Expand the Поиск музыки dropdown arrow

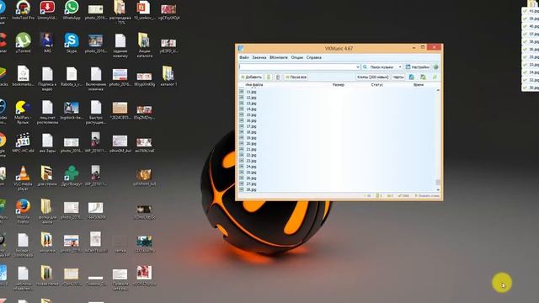(x=400, y=66)
